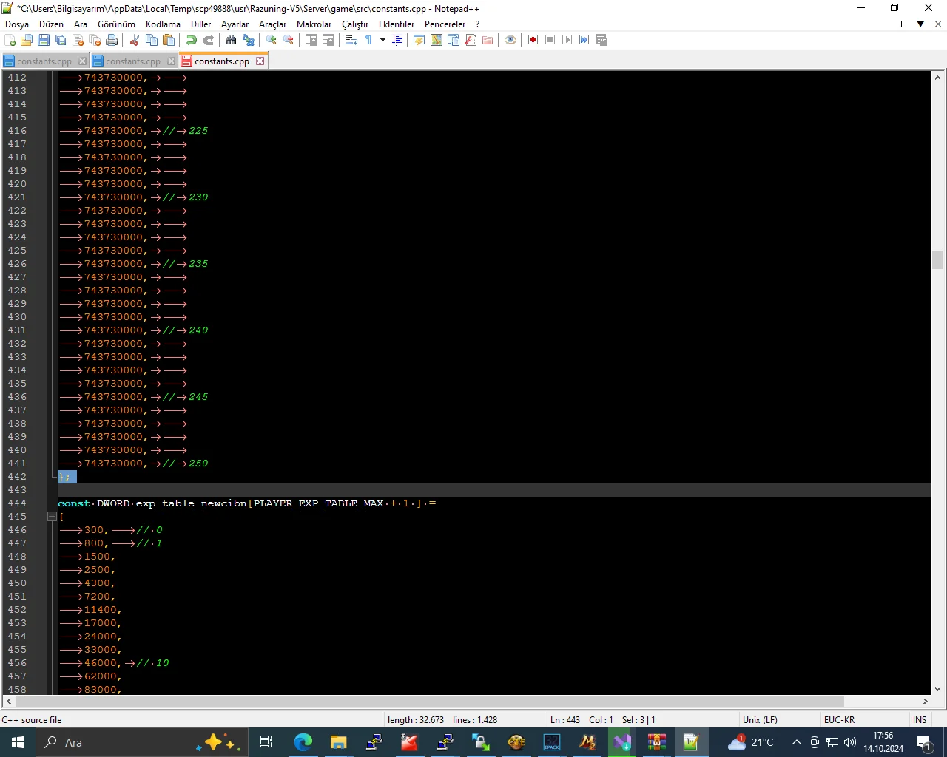The width and height of the screenshot is (947, 757).
Task: Close the active constants.cpp tab
Action: click(x=260, y=61)
